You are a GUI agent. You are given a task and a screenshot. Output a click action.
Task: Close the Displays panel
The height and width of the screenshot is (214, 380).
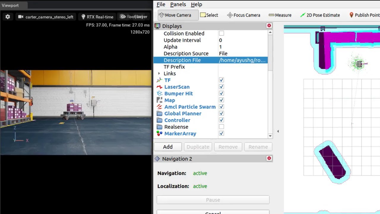pos(269,26)
